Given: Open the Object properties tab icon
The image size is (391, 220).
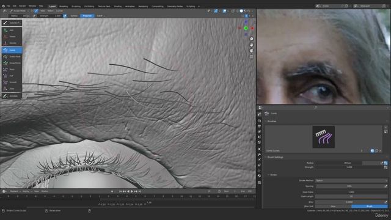Looking at the screenshot, I should click(259, 149).
